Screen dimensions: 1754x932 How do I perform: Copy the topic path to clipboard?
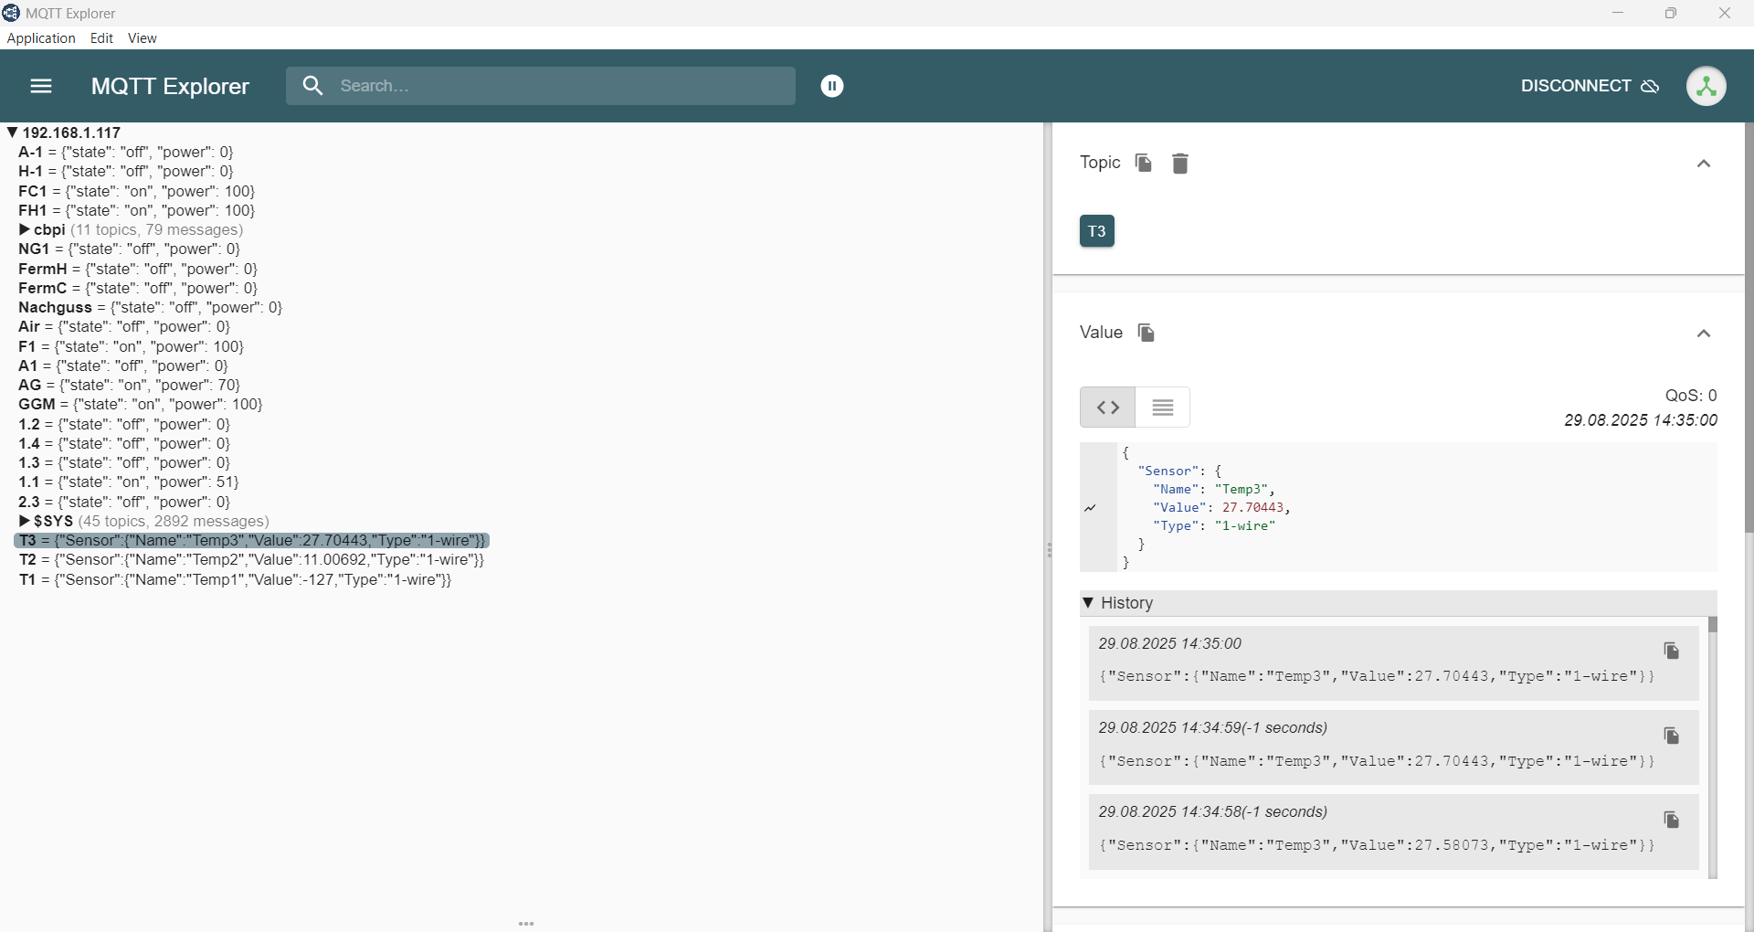1143,163
